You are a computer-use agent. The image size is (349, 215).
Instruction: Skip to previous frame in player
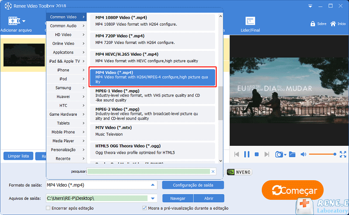pyautogui.click(x=236, y=154)
